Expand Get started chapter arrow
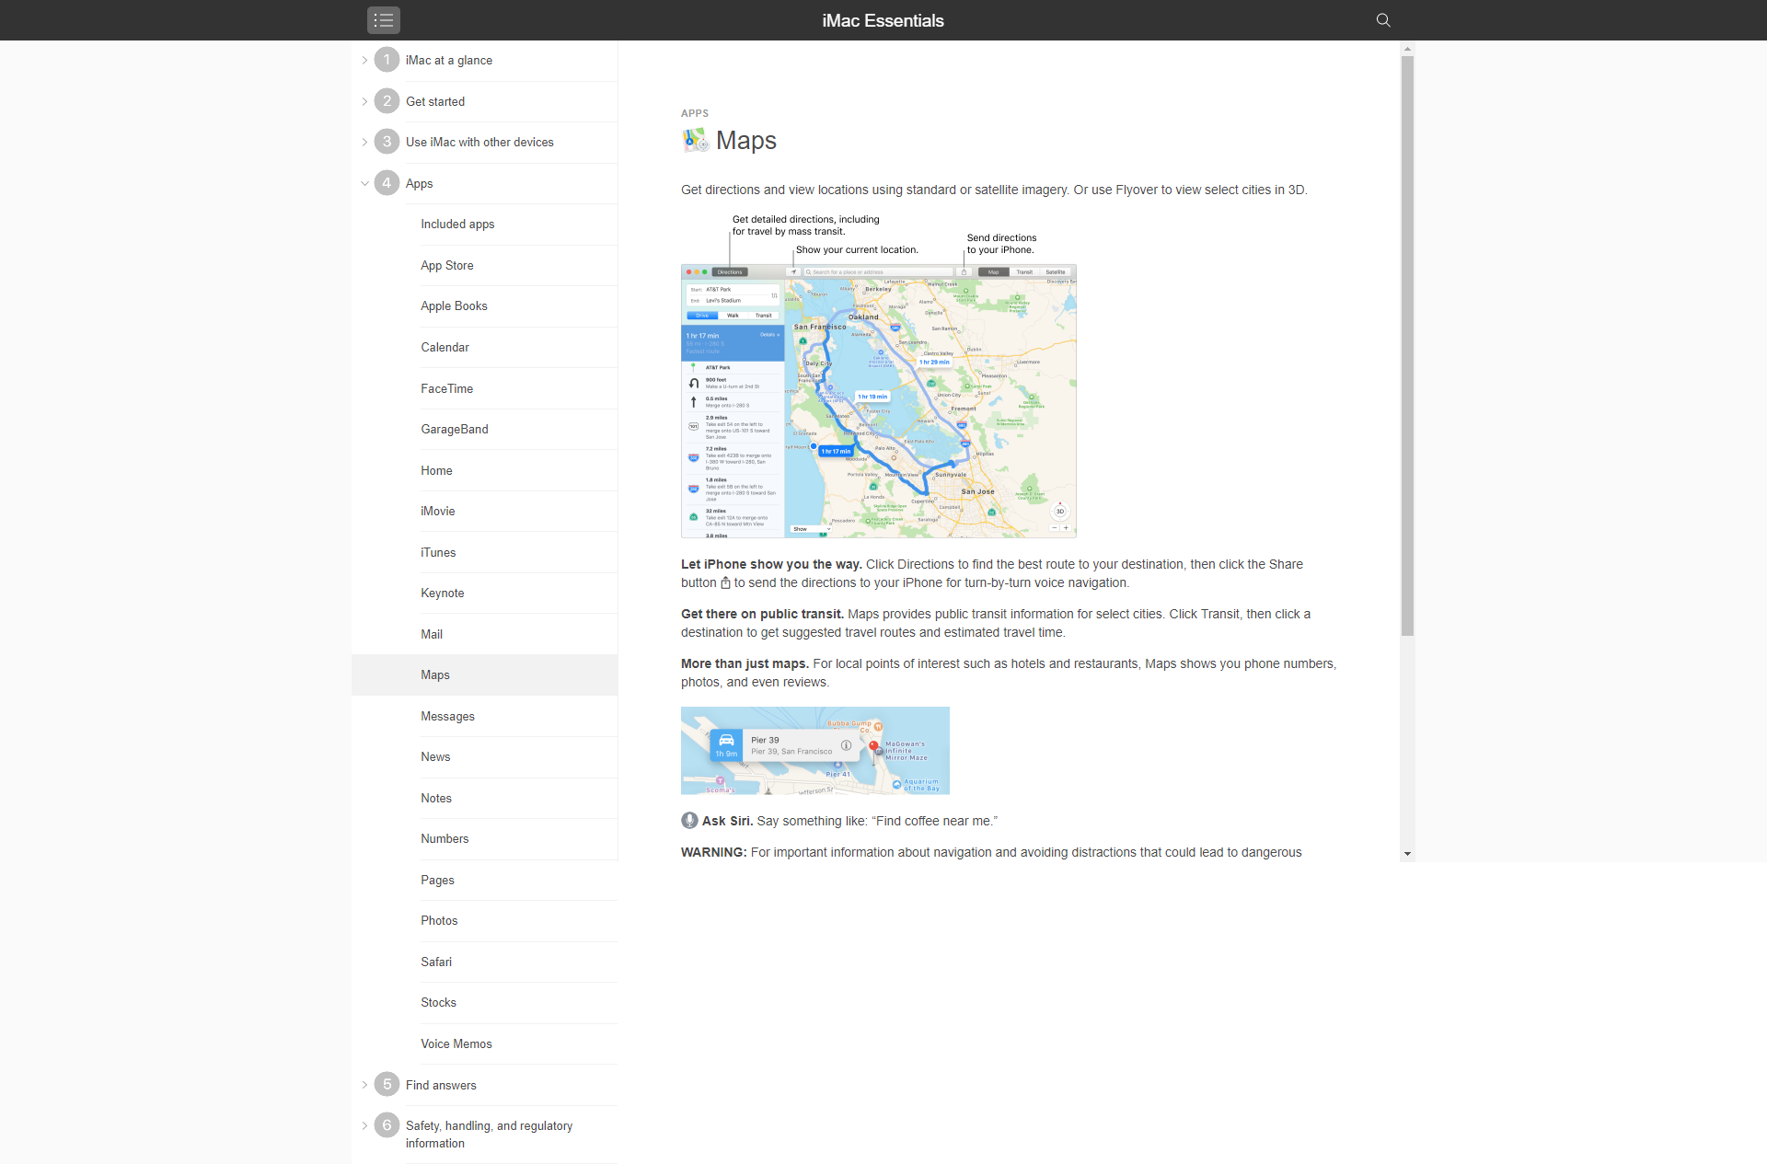The image size is (1767, 1164). tap(364, 101)
